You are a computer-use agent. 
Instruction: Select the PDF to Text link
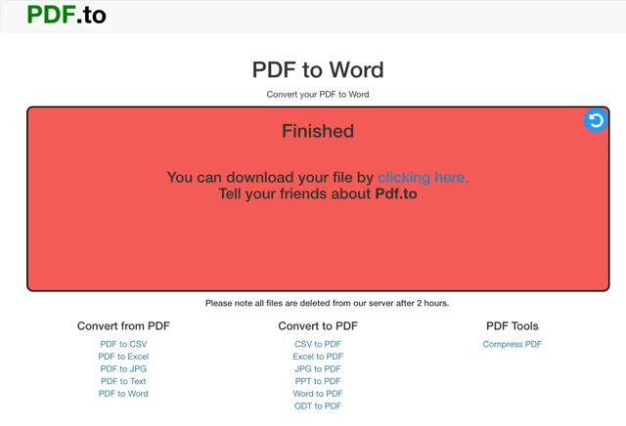pos(123,381)
